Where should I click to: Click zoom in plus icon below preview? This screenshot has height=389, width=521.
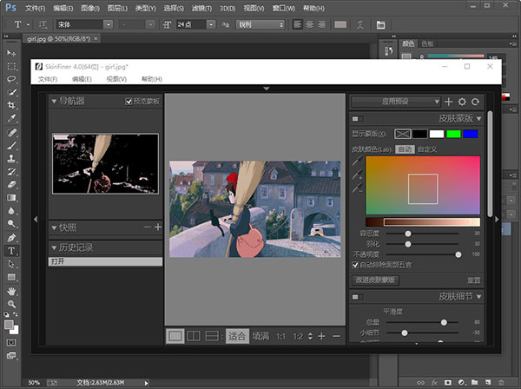(x=321, y=336)
